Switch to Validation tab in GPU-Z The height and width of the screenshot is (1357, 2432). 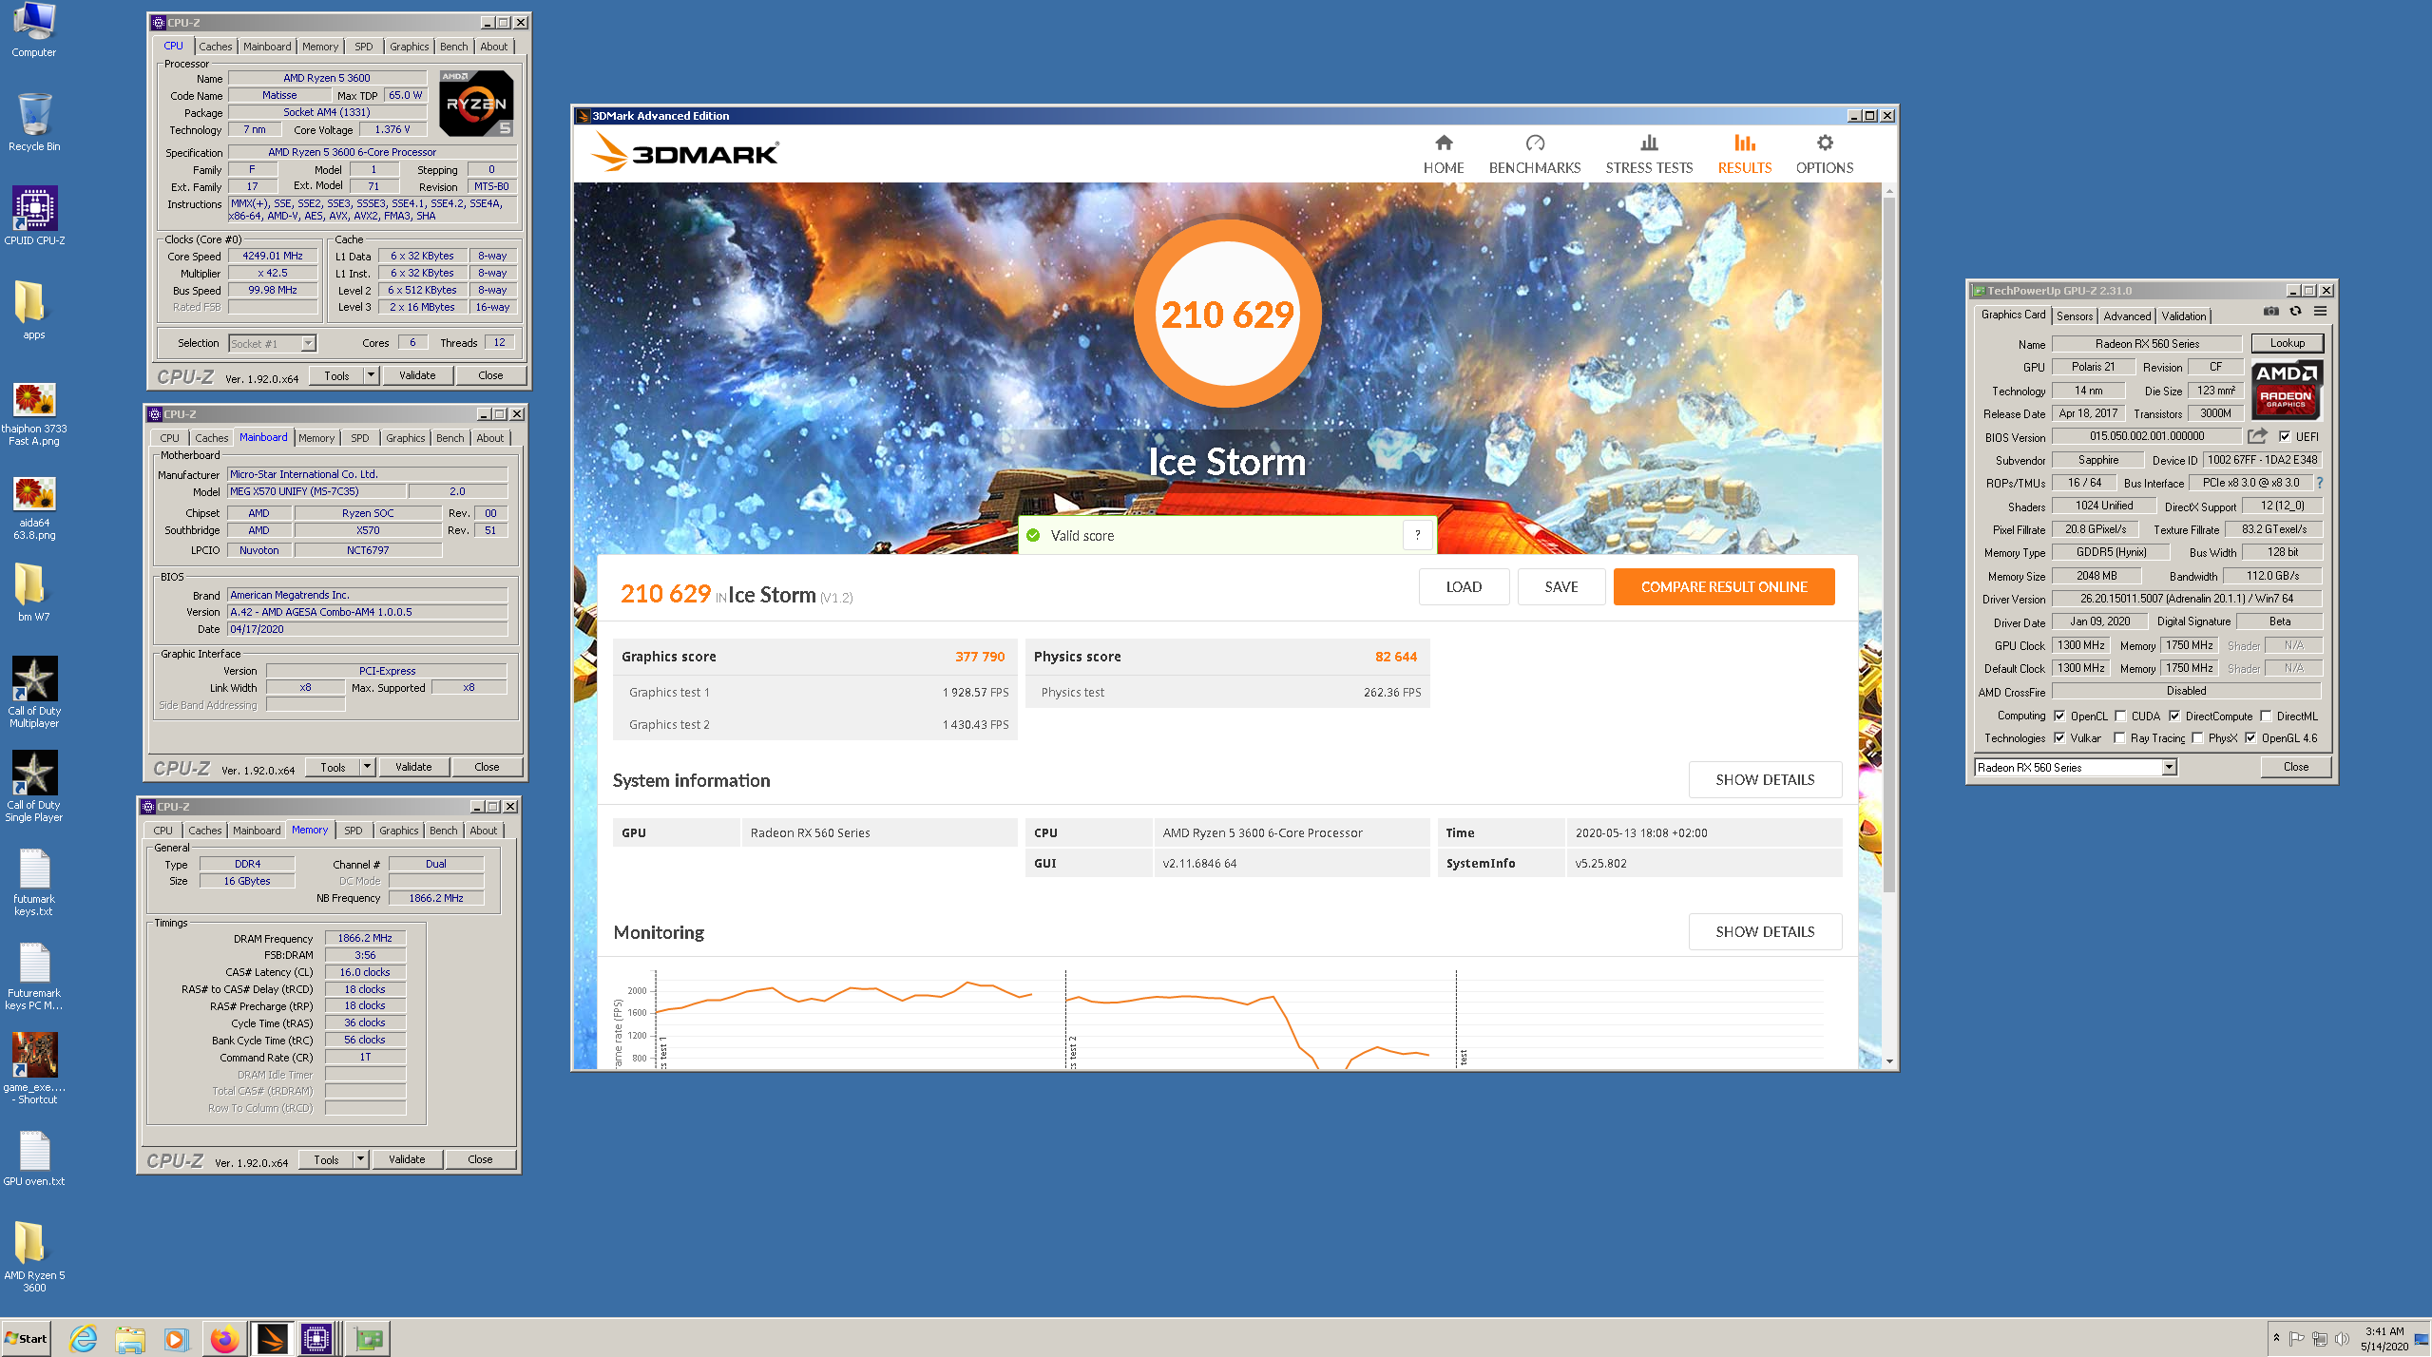pos(2183,315)
